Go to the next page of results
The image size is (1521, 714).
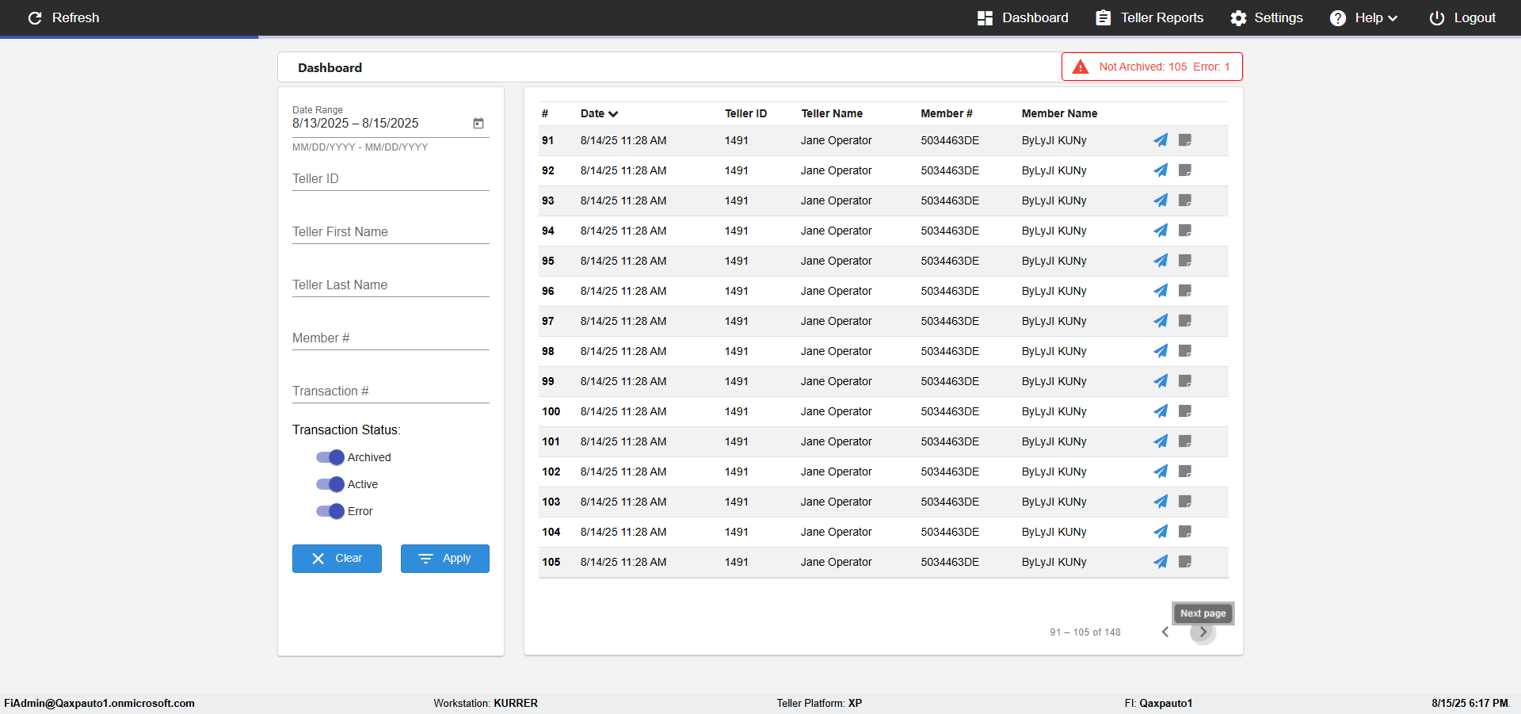[1203, 632]
